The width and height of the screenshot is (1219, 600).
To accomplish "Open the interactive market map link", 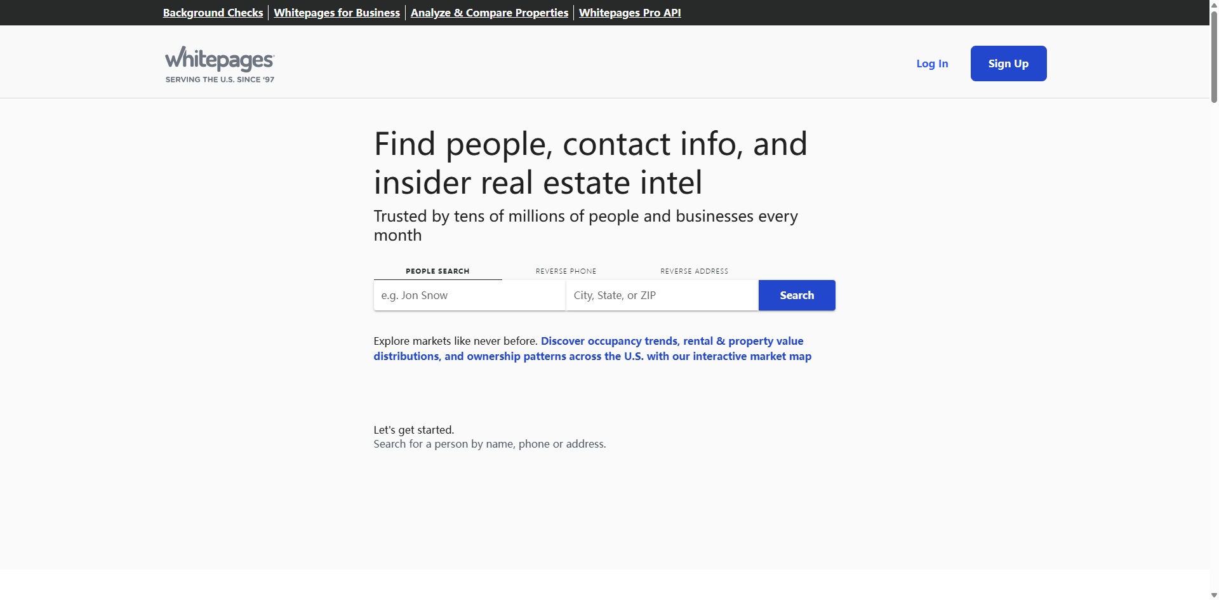I will pos(592,349).
